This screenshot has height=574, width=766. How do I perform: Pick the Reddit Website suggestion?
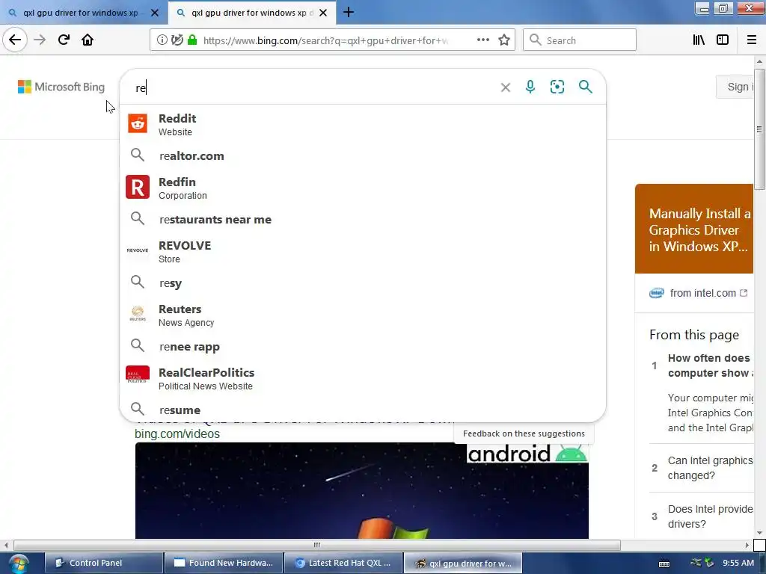point(363,124)
